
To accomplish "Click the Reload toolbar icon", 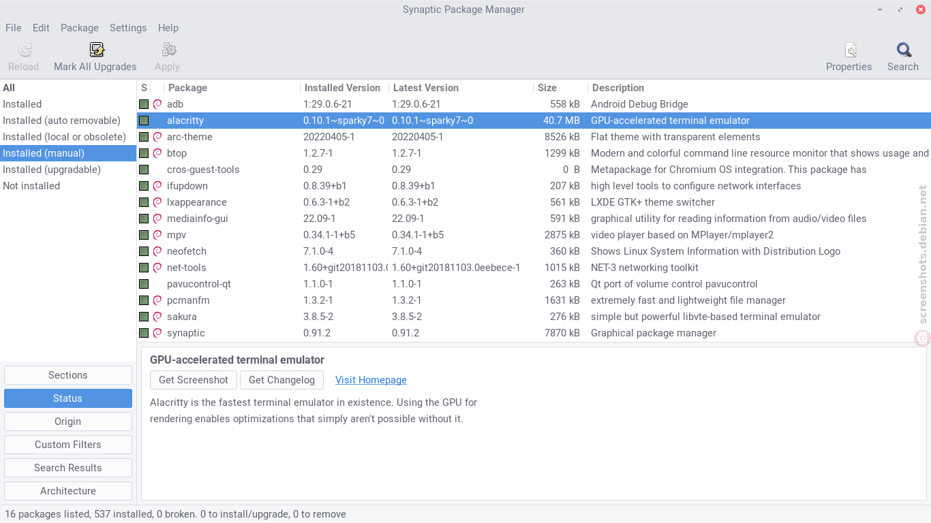I will pos(25,50).
